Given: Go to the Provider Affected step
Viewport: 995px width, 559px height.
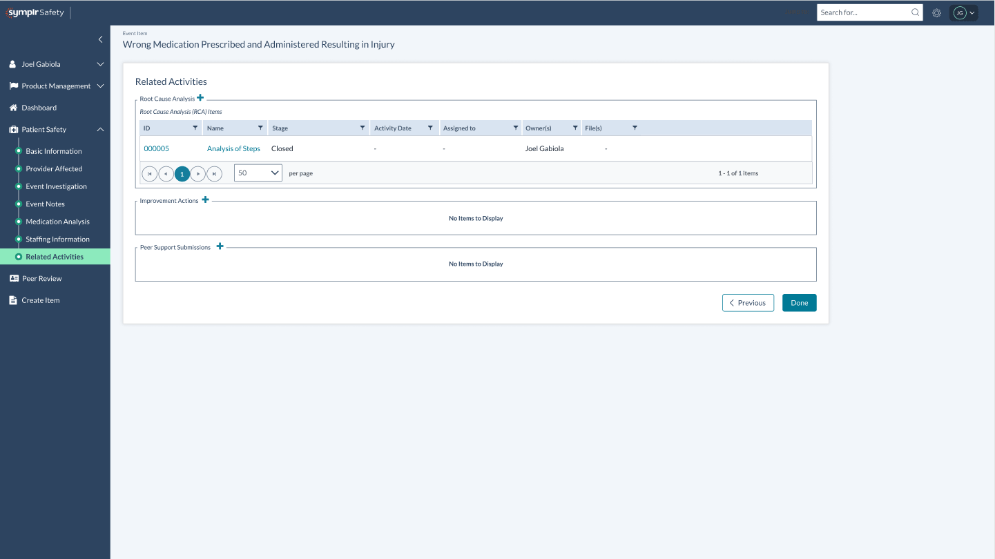Looking at the screenshot, I should tap(54, 168).
